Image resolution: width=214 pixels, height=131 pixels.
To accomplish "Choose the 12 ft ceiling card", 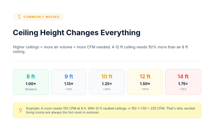I will click(x=145, y=82).
